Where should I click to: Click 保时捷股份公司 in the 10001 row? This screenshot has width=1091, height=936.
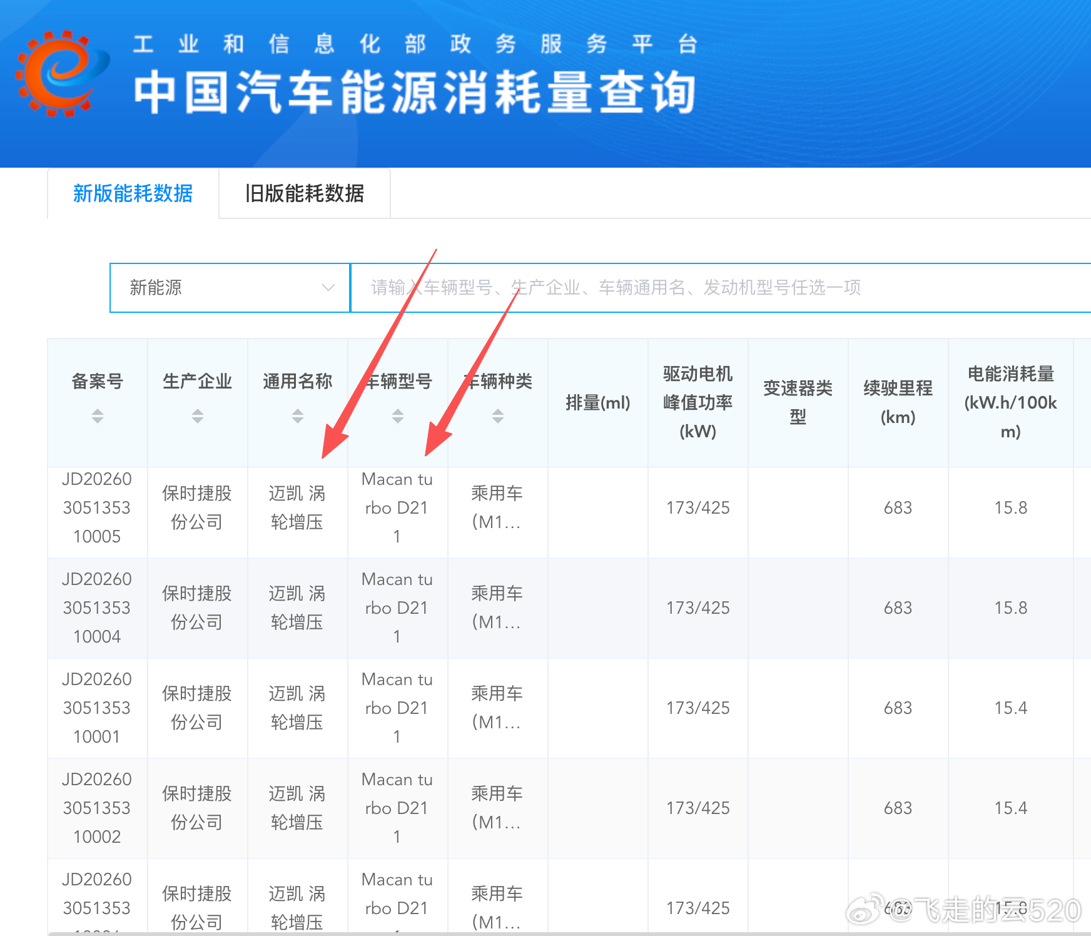pos(197,708)
